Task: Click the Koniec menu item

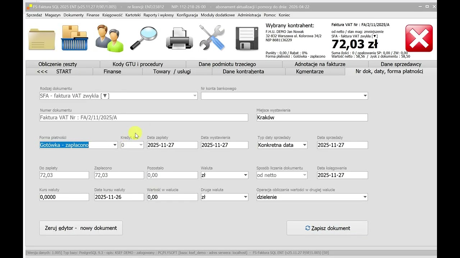Action: [284, 15]
